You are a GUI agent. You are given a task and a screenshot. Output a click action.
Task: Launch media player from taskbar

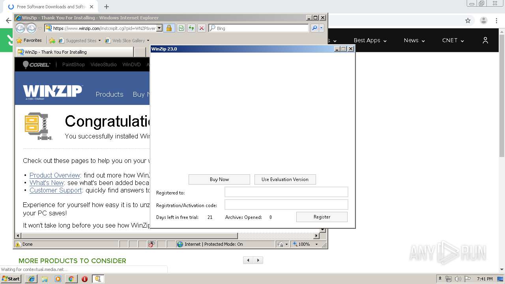coord(58,279)
